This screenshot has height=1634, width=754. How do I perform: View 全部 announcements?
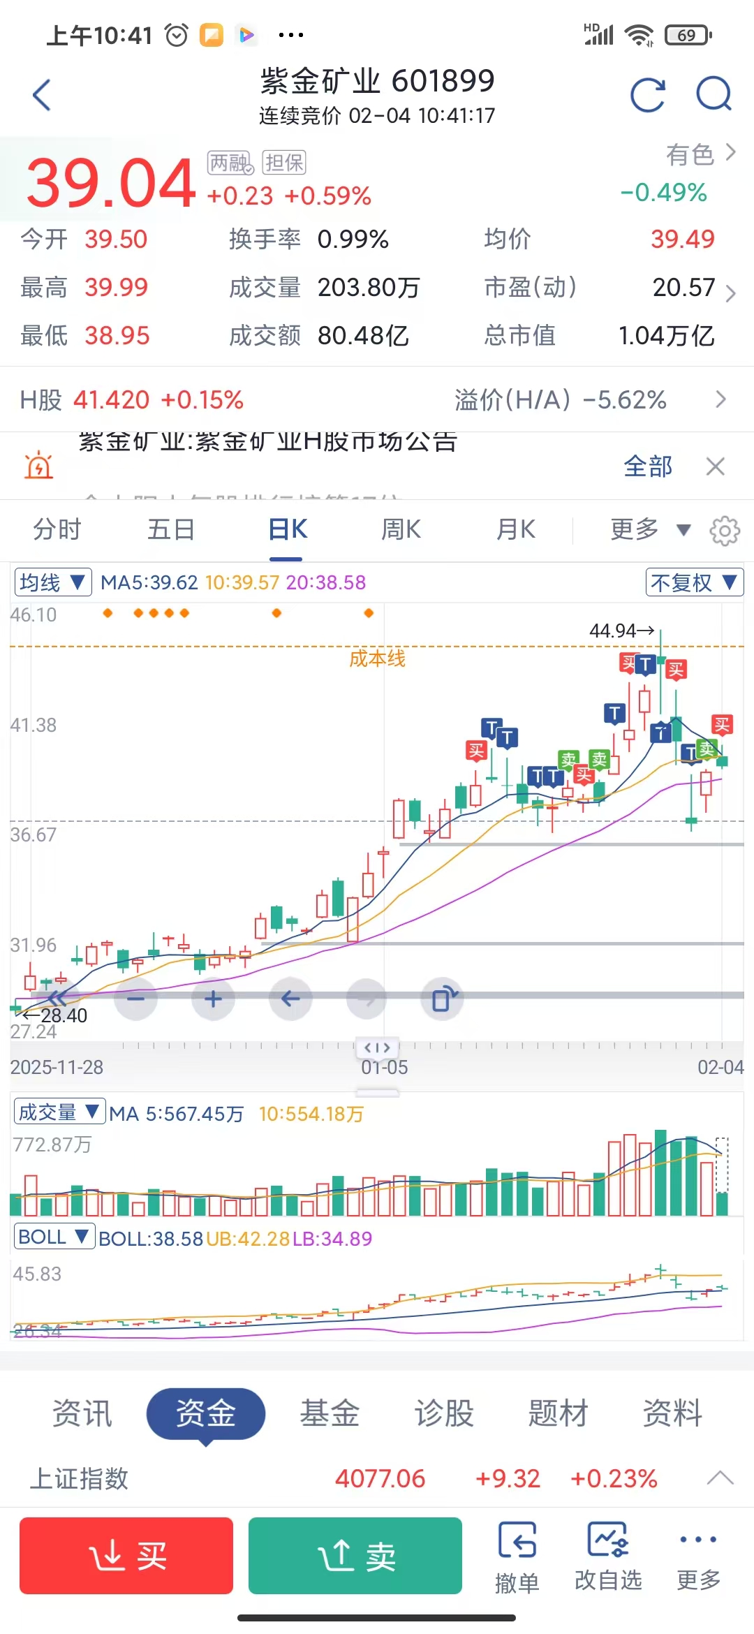click(648, 466)
